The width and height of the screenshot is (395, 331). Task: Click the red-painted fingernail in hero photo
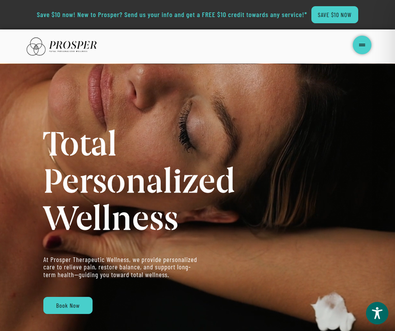(54, 242)
